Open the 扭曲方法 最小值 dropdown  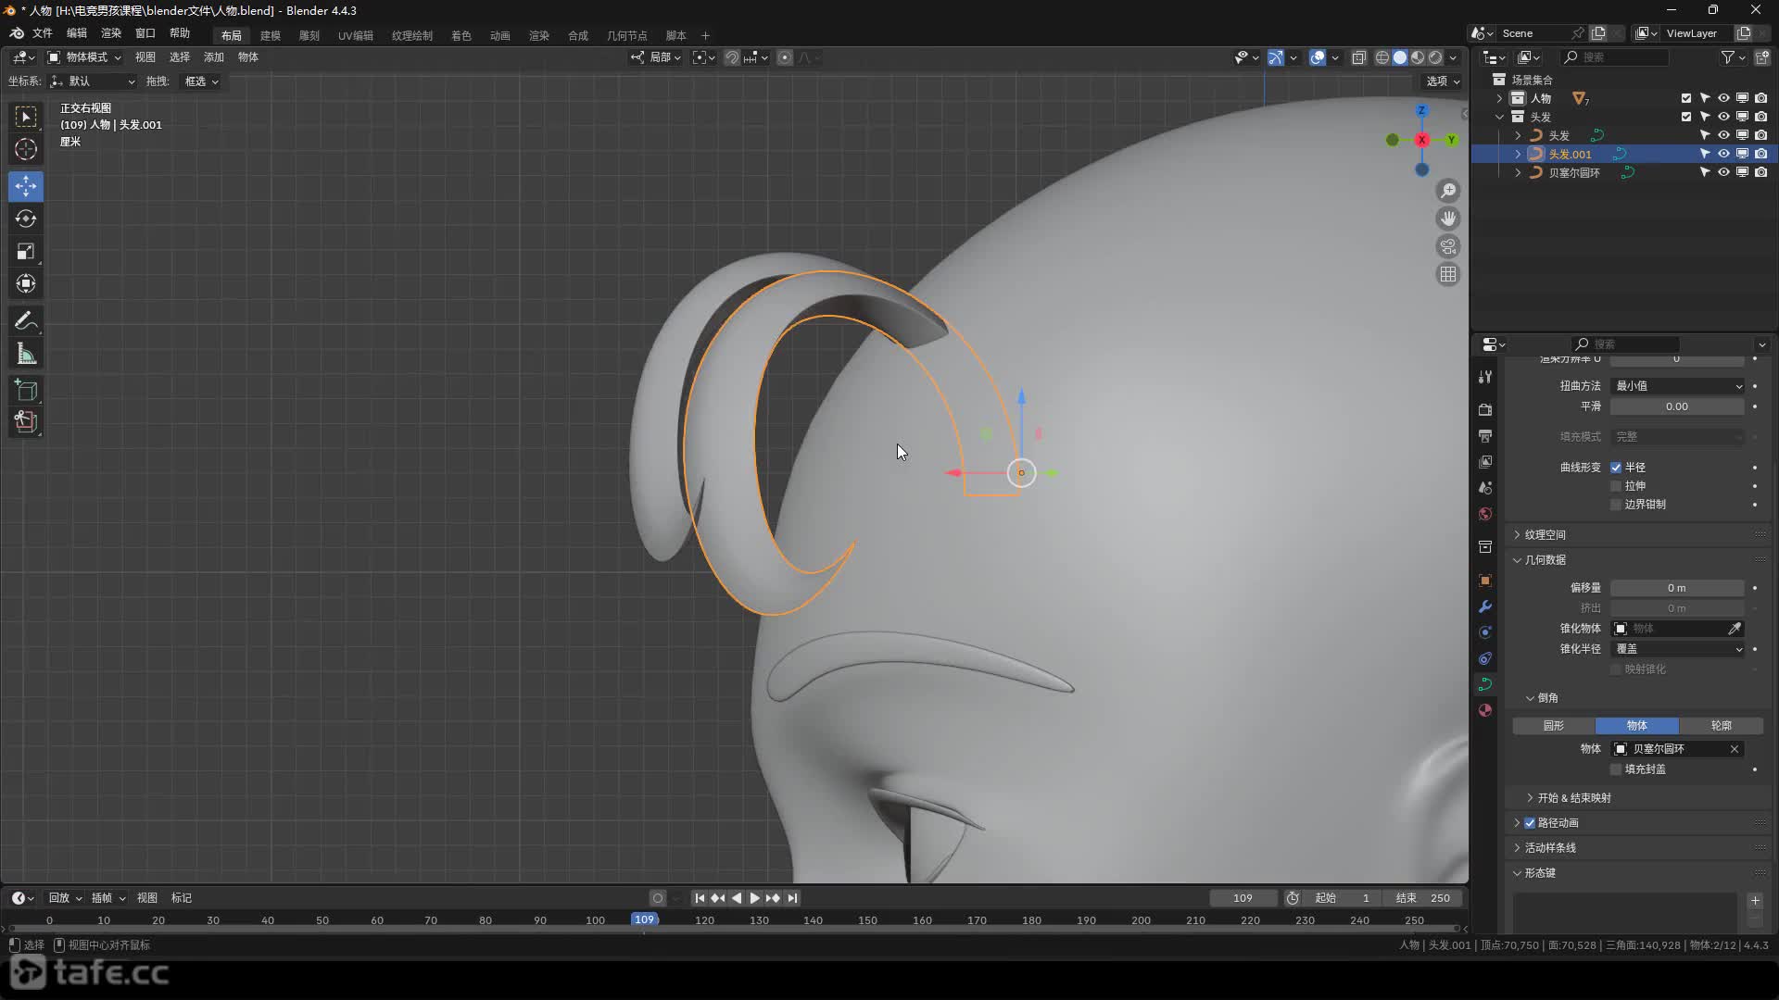coord(1678,386)
